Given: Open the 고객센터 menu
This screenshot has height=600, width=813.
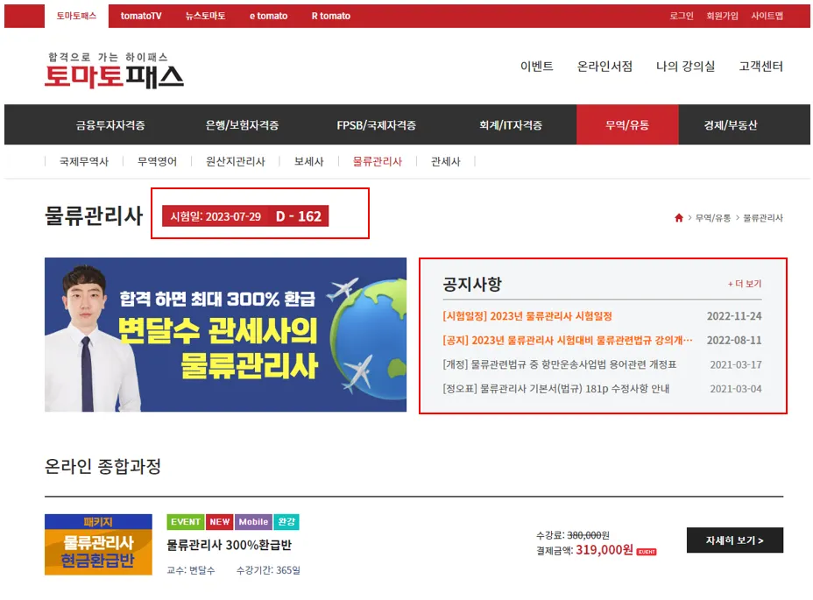Looking at the screenshot, I should coord(760,67).
